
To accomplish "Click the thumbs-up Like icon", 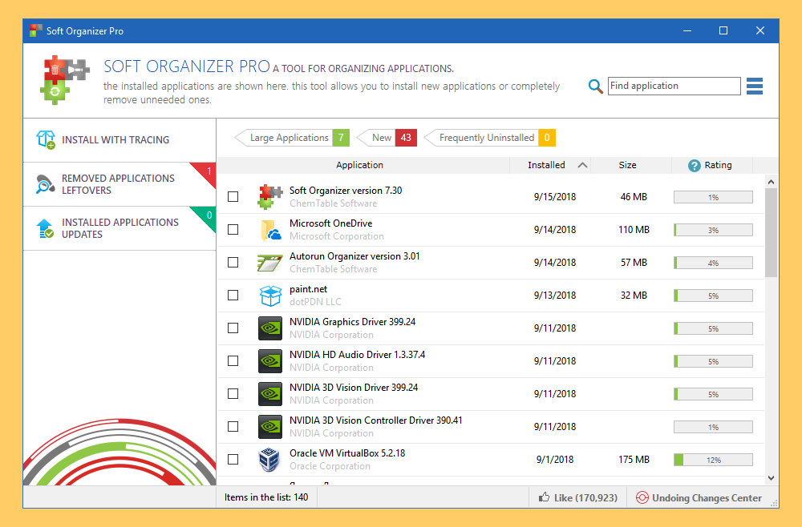I will click(x=545, y=497).
